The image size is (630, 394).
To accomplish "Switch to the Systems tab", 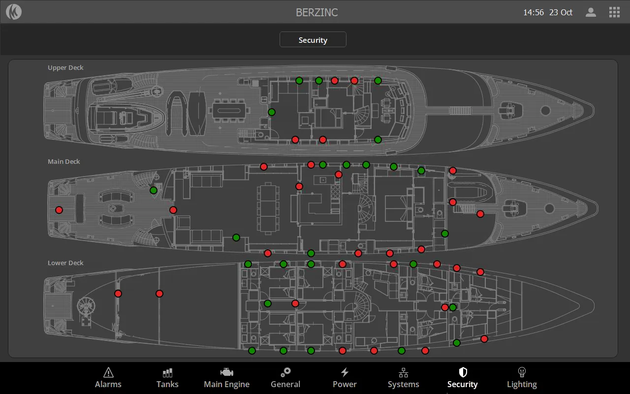I will pyautogui.click(x=404, y=378).
